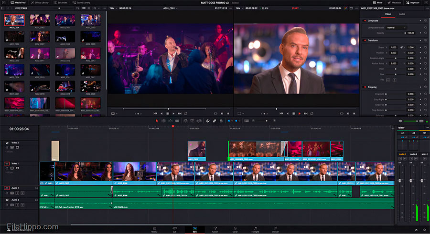The image size is (430, 234).
Task: Disable the Cropping section red toggle
Action: (x=365, y=87)
